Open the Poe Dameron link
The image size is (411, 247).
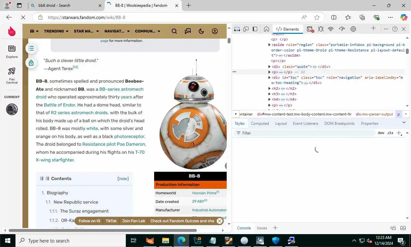131,144
